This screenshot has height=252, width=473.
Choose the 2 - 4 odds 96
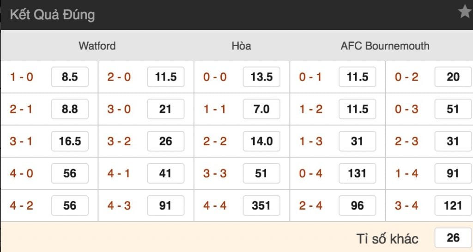358,205
